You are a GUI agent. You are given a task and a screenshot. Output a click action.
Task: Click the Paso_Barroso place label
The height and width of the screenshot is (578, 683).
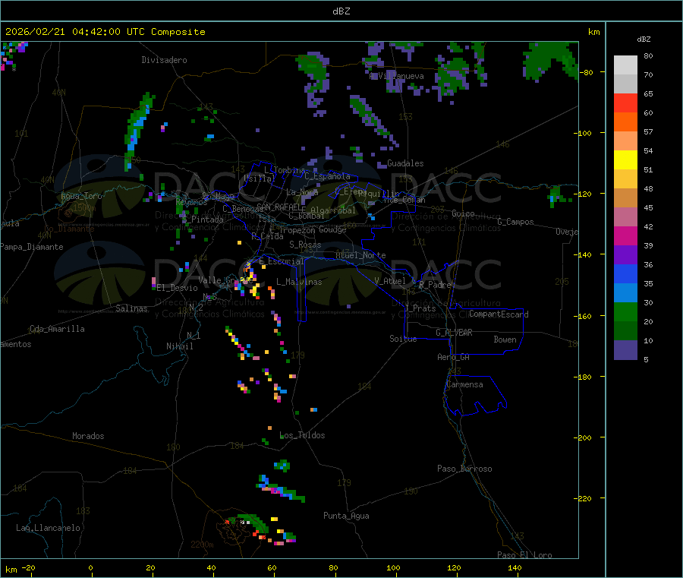464,469
